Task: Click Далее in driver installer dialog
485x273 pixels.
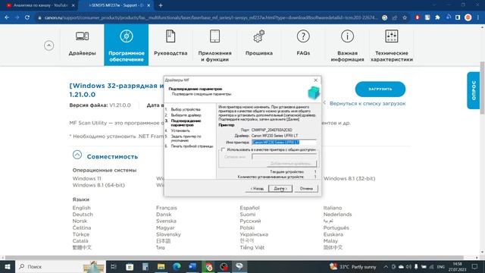Action: coord(280,189)
